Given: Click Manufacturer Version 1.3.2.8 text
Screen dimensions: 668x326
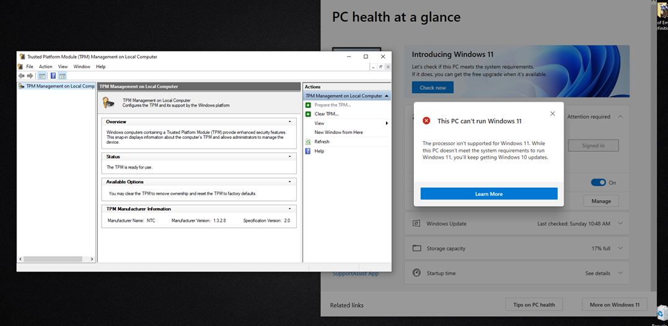Looking at the screenshot, I should pos(198,221).
